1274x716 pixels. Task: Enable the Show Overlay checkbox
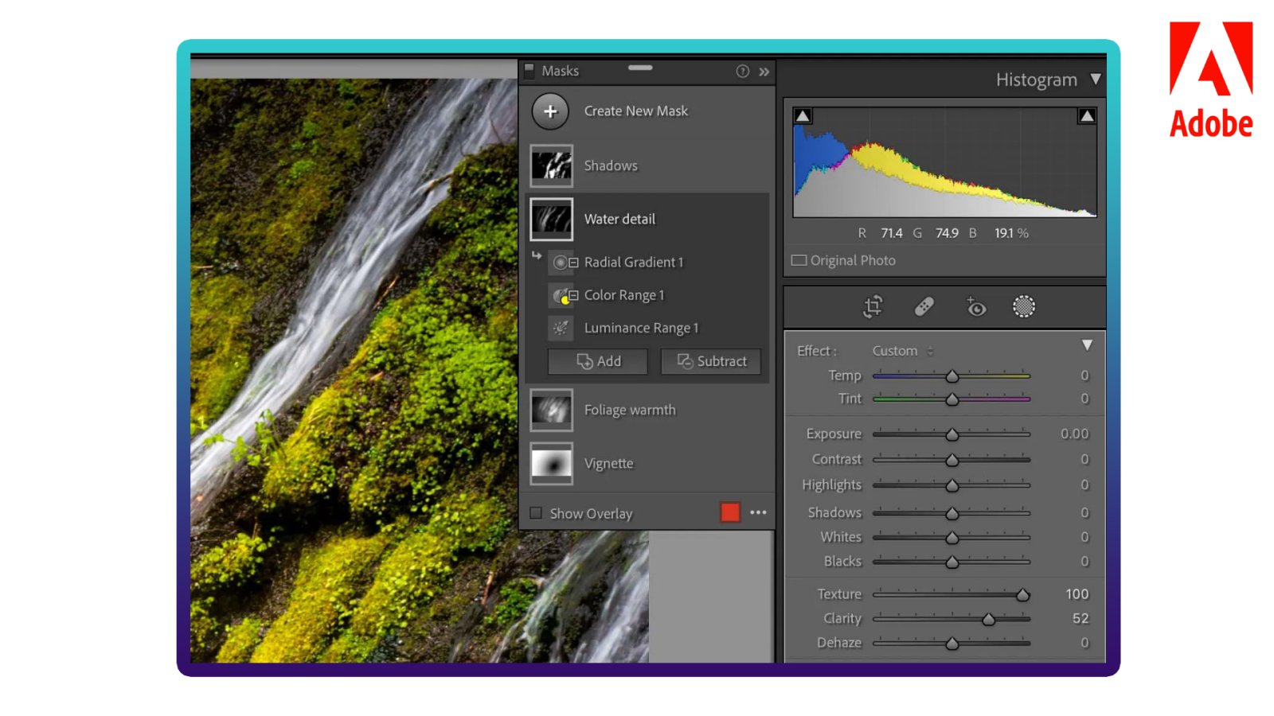coord(535,513)
